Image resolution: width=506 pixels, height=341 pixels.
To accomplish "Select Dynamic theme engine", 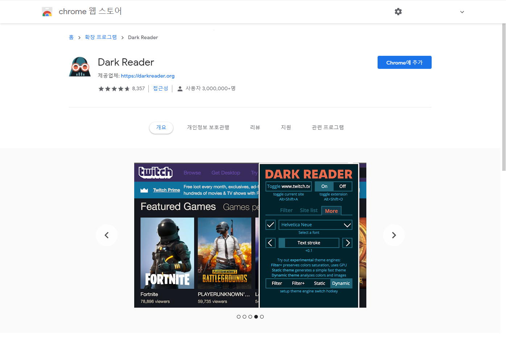I will coord(341,283).
